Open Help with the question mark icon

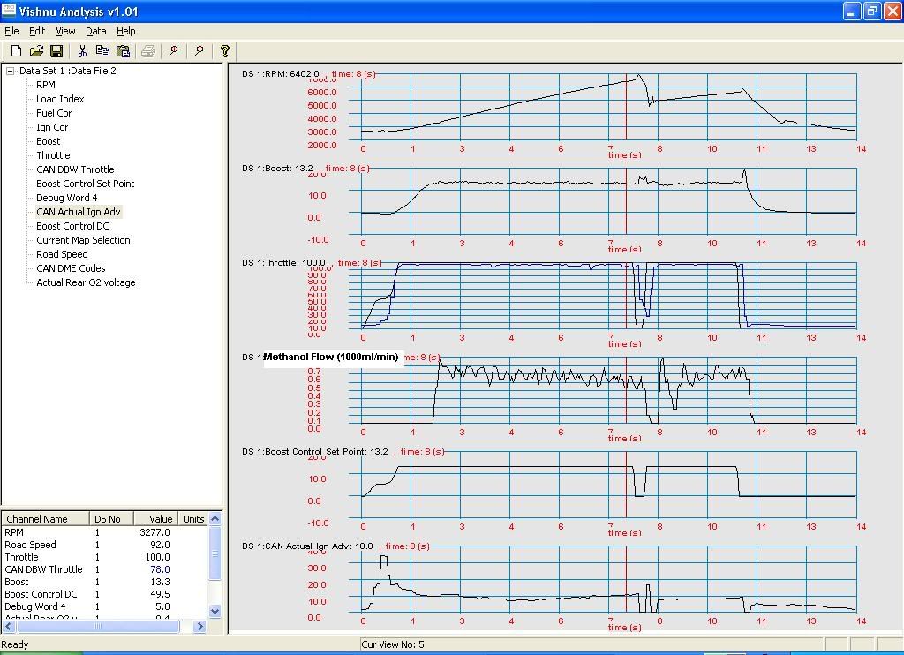pyautogui.click(x=225, y=51)
